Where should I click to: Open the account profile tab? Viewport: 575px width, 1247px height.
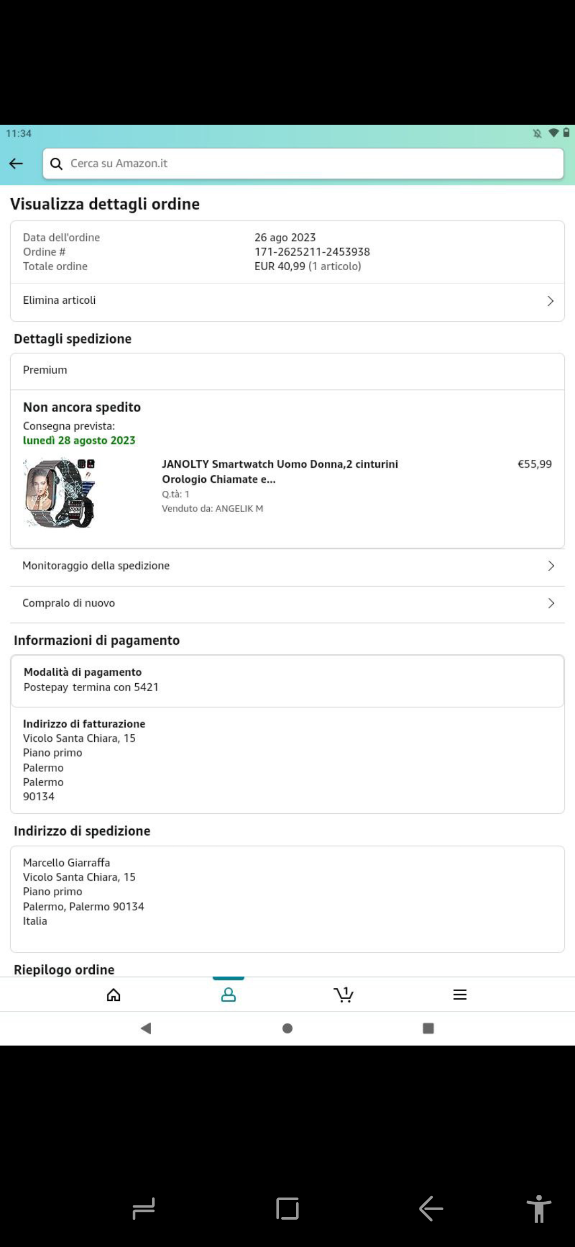point(228,994)
